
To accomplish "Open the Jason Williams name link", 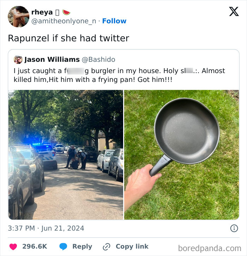I will pyautogui.click(x=52, y=60).
